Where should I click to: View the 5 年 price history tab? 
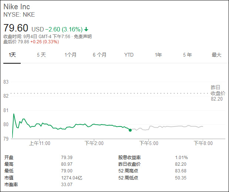(187, 55)
